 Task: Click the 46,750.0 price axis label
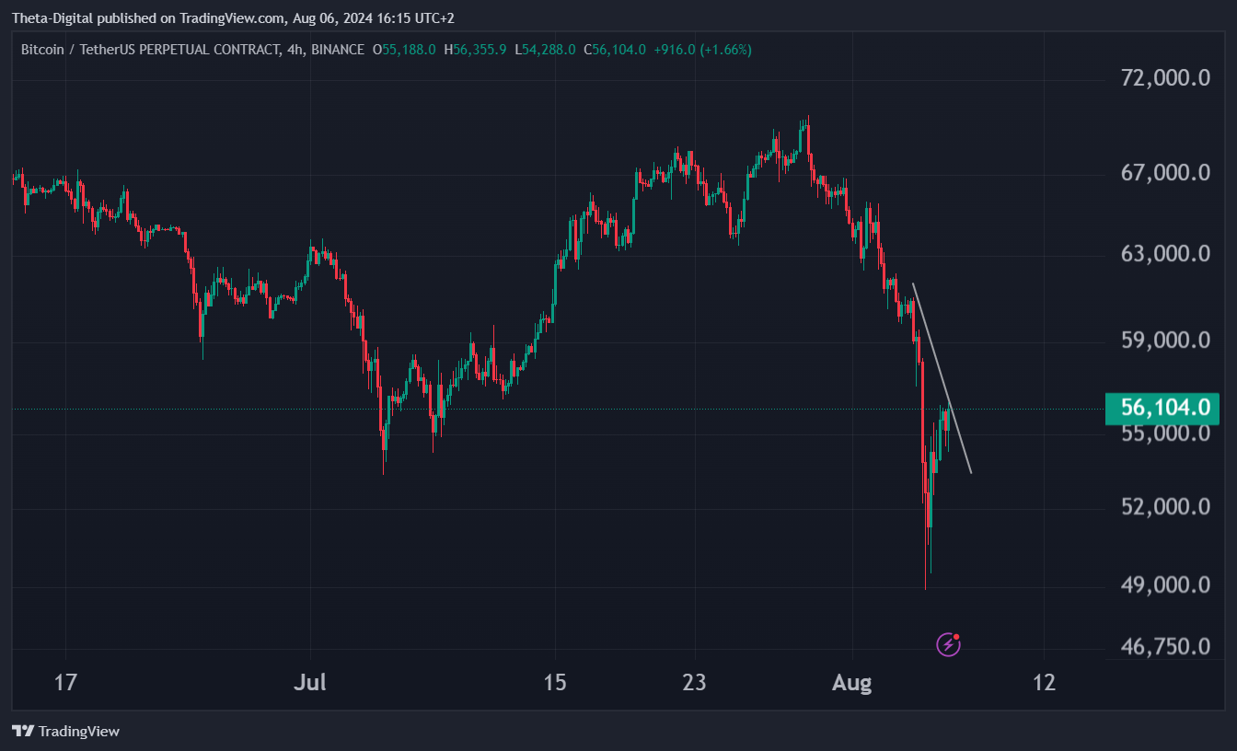tap(1165, 647)
